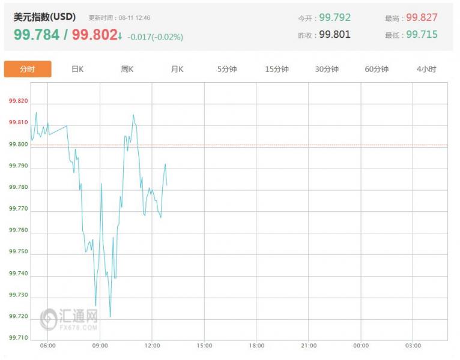Switch to the 日K chart tab
The width and height of the screenshot is (460, 360).
[x=77, y=69]
